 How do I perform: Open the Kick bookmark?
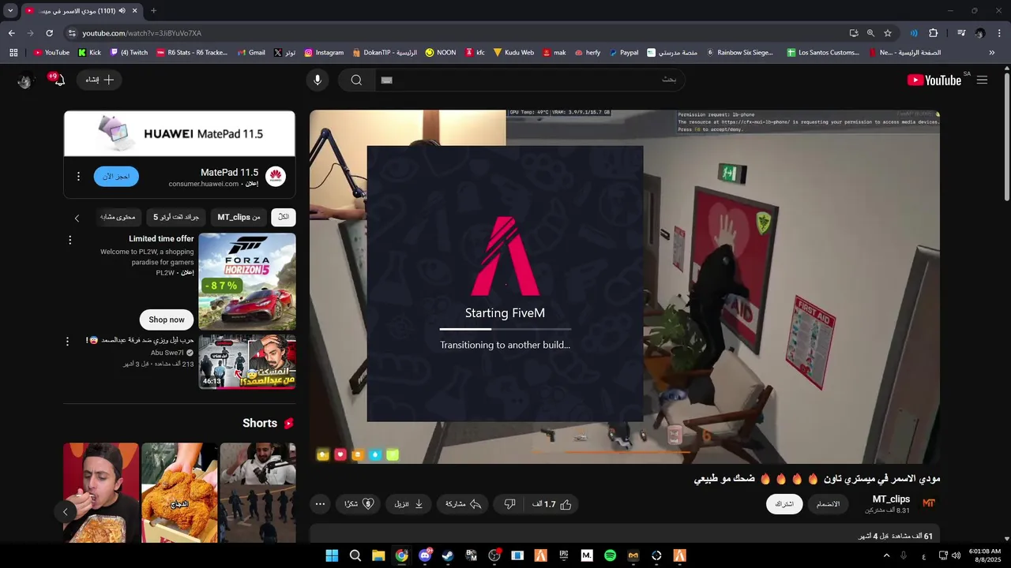89,53
